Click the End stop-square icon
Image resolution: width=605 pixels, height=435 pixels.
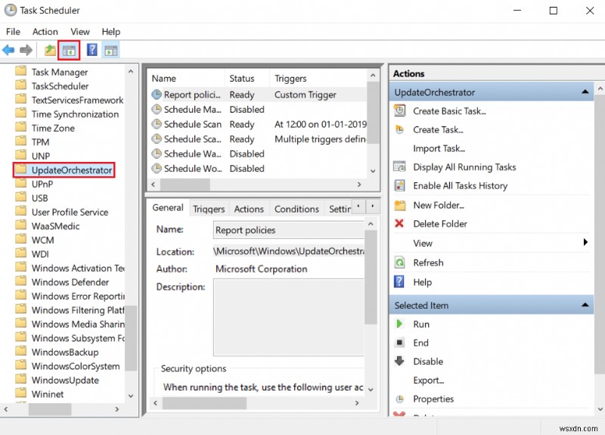(x=400, y=343)
